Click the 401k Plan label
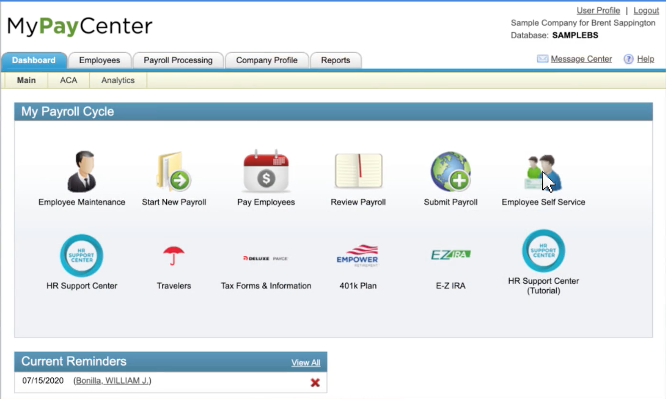This screenshot has height=399, width=666. (358, 286)
